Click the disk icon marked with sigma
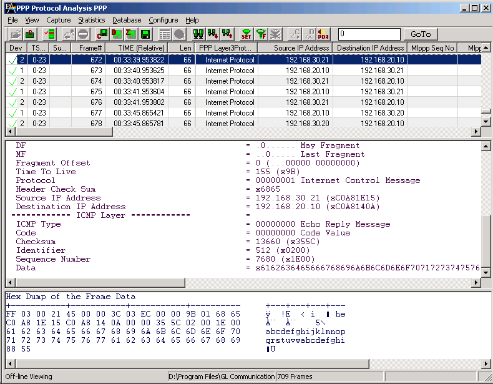 pos(131,34)
